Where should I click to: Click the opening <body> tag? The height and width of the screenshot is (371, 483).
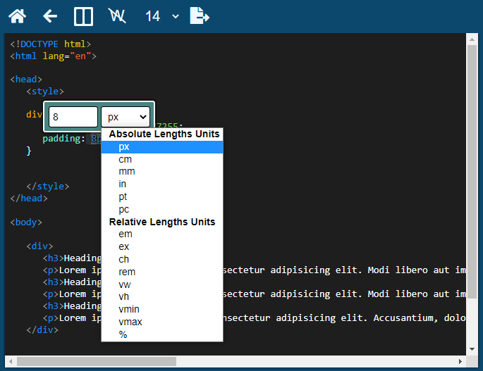click(26, 222)
